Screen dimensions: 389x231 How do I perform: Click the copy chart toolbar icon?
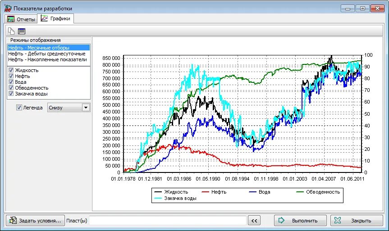(11, 31)
